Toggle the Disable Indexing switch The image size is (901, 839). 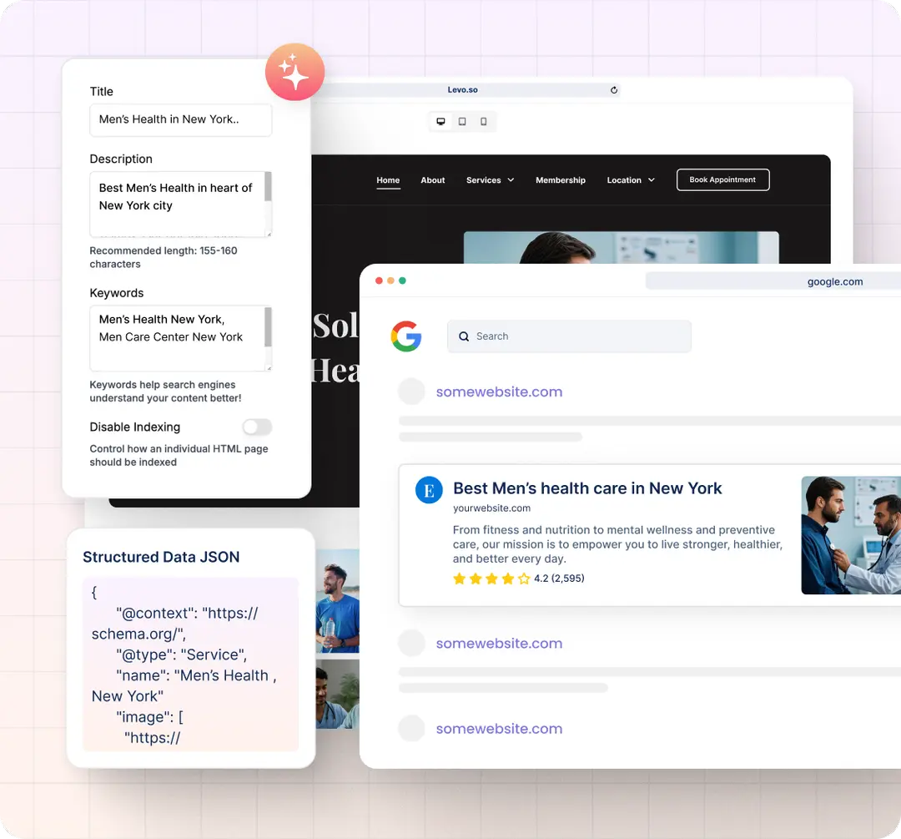coord(257,427)
